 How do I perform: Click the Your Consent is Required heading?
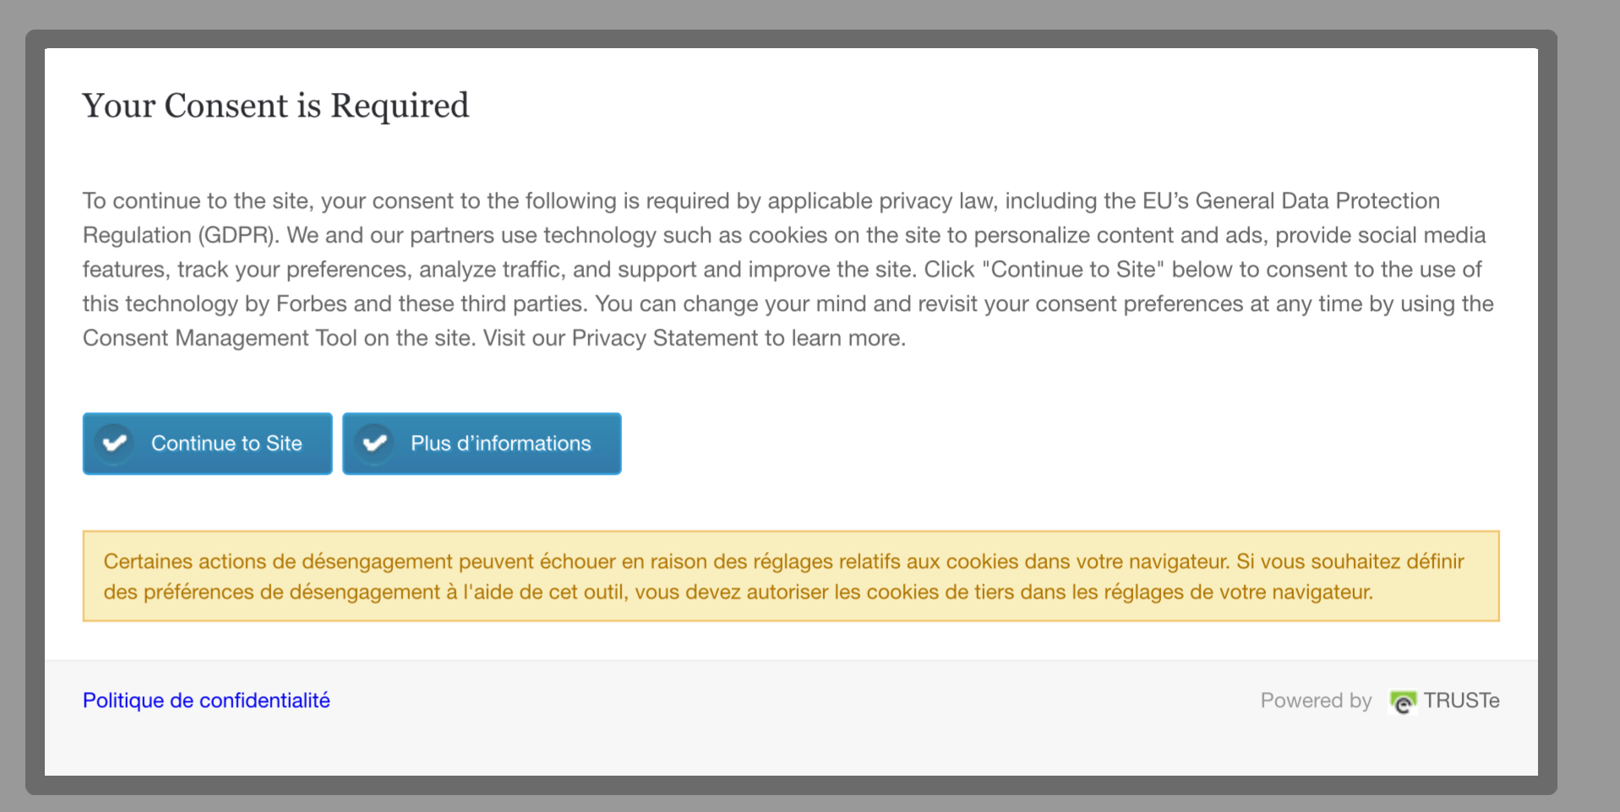point(275,106)
